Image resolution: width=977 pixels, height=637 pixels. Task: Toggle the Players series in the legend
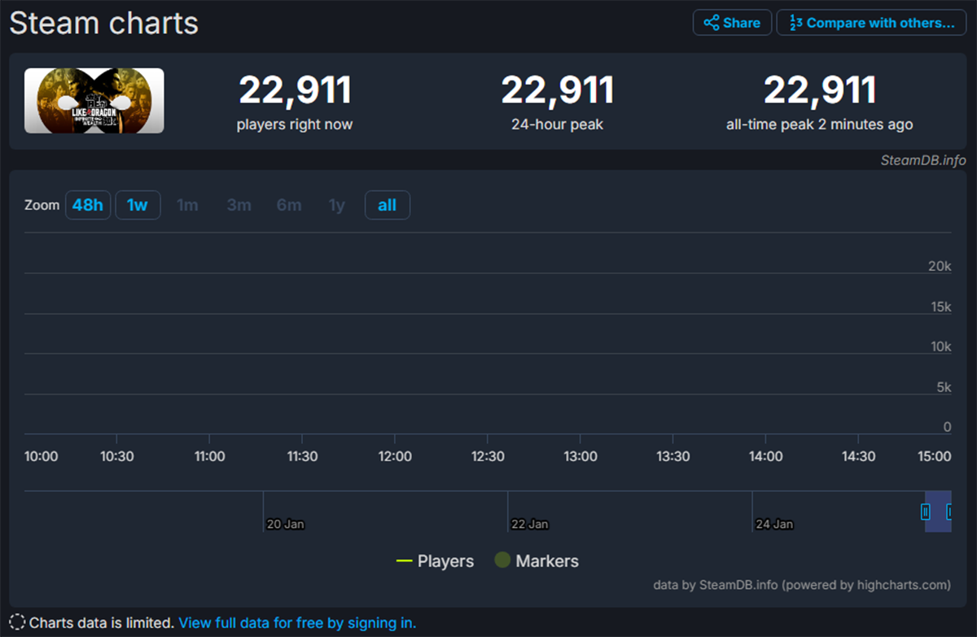[x=435, y=561]
